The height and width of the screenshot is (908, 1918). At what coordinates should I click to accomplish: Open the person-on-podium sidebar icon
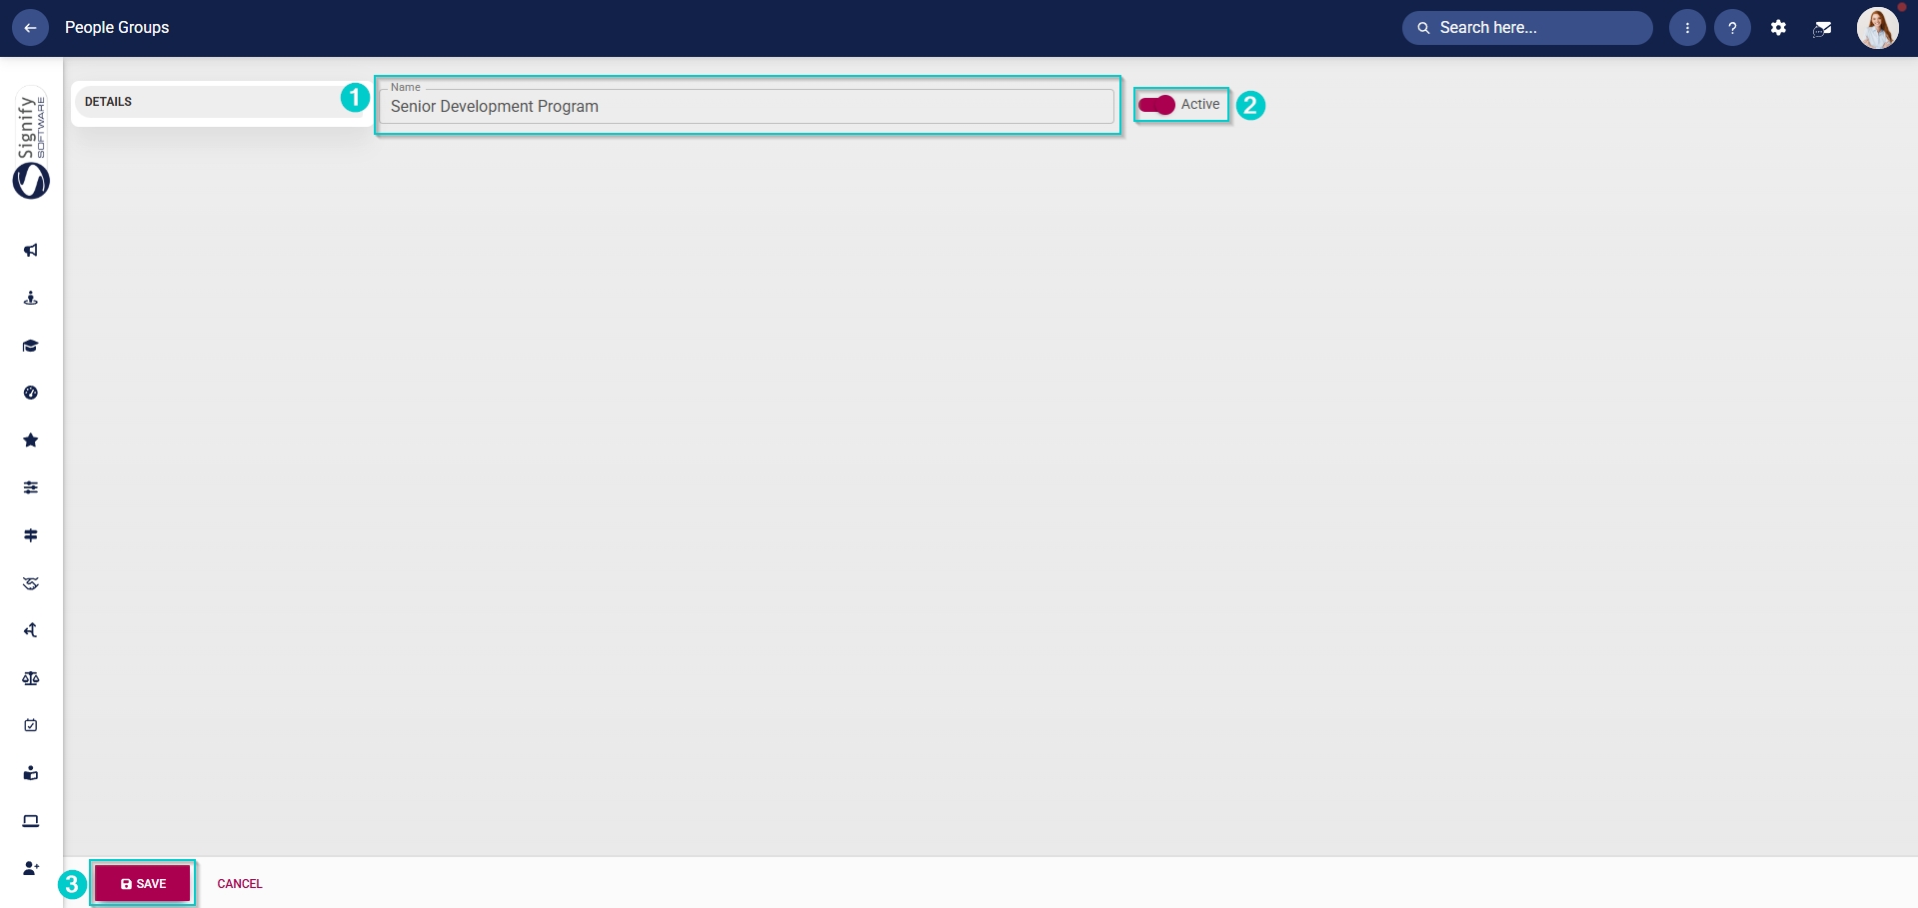[x=31, y=298]
